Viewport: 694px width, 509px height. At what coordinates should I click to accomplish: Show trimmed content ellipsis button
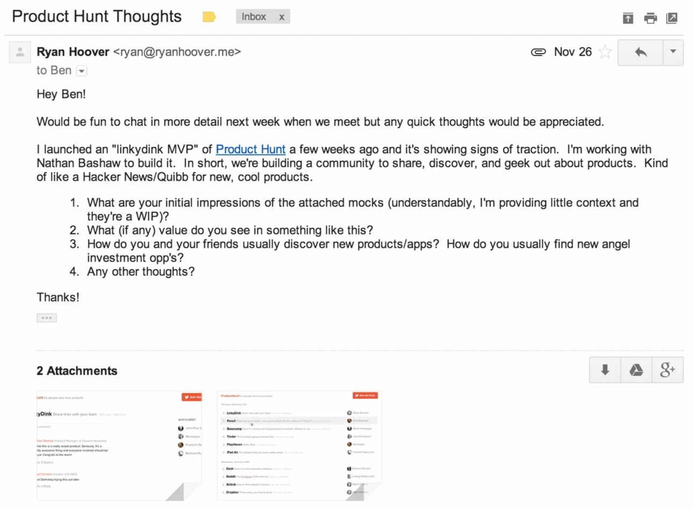coord(47,318)
